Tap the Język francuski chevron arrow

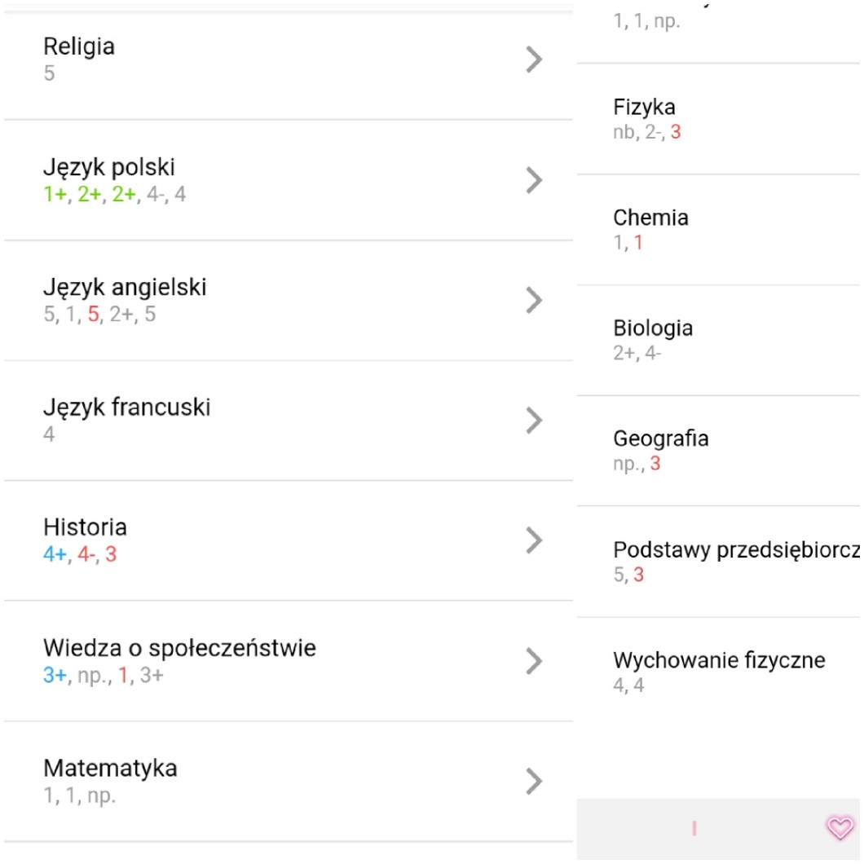point(534,420)
